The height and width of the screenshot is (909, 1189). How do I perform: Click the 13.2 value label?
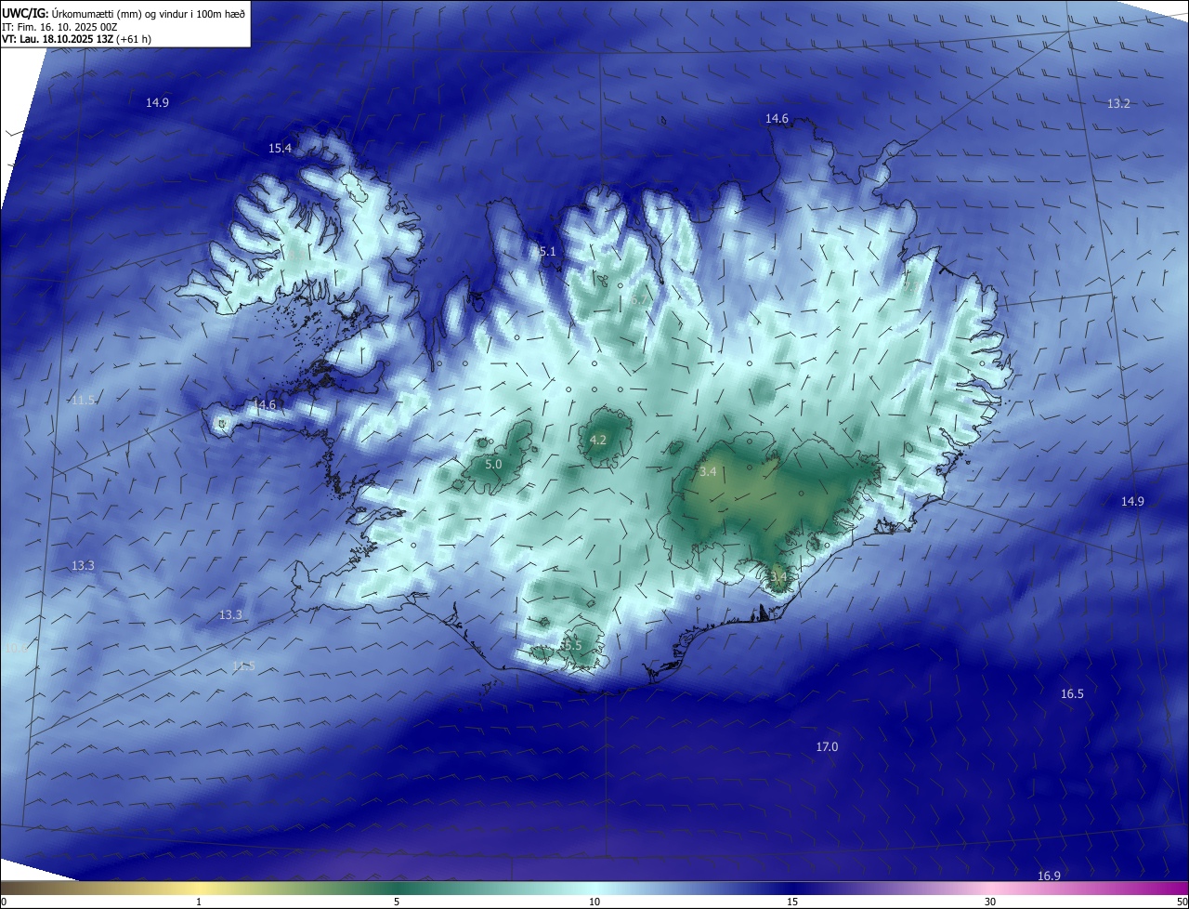(1118, 104)
